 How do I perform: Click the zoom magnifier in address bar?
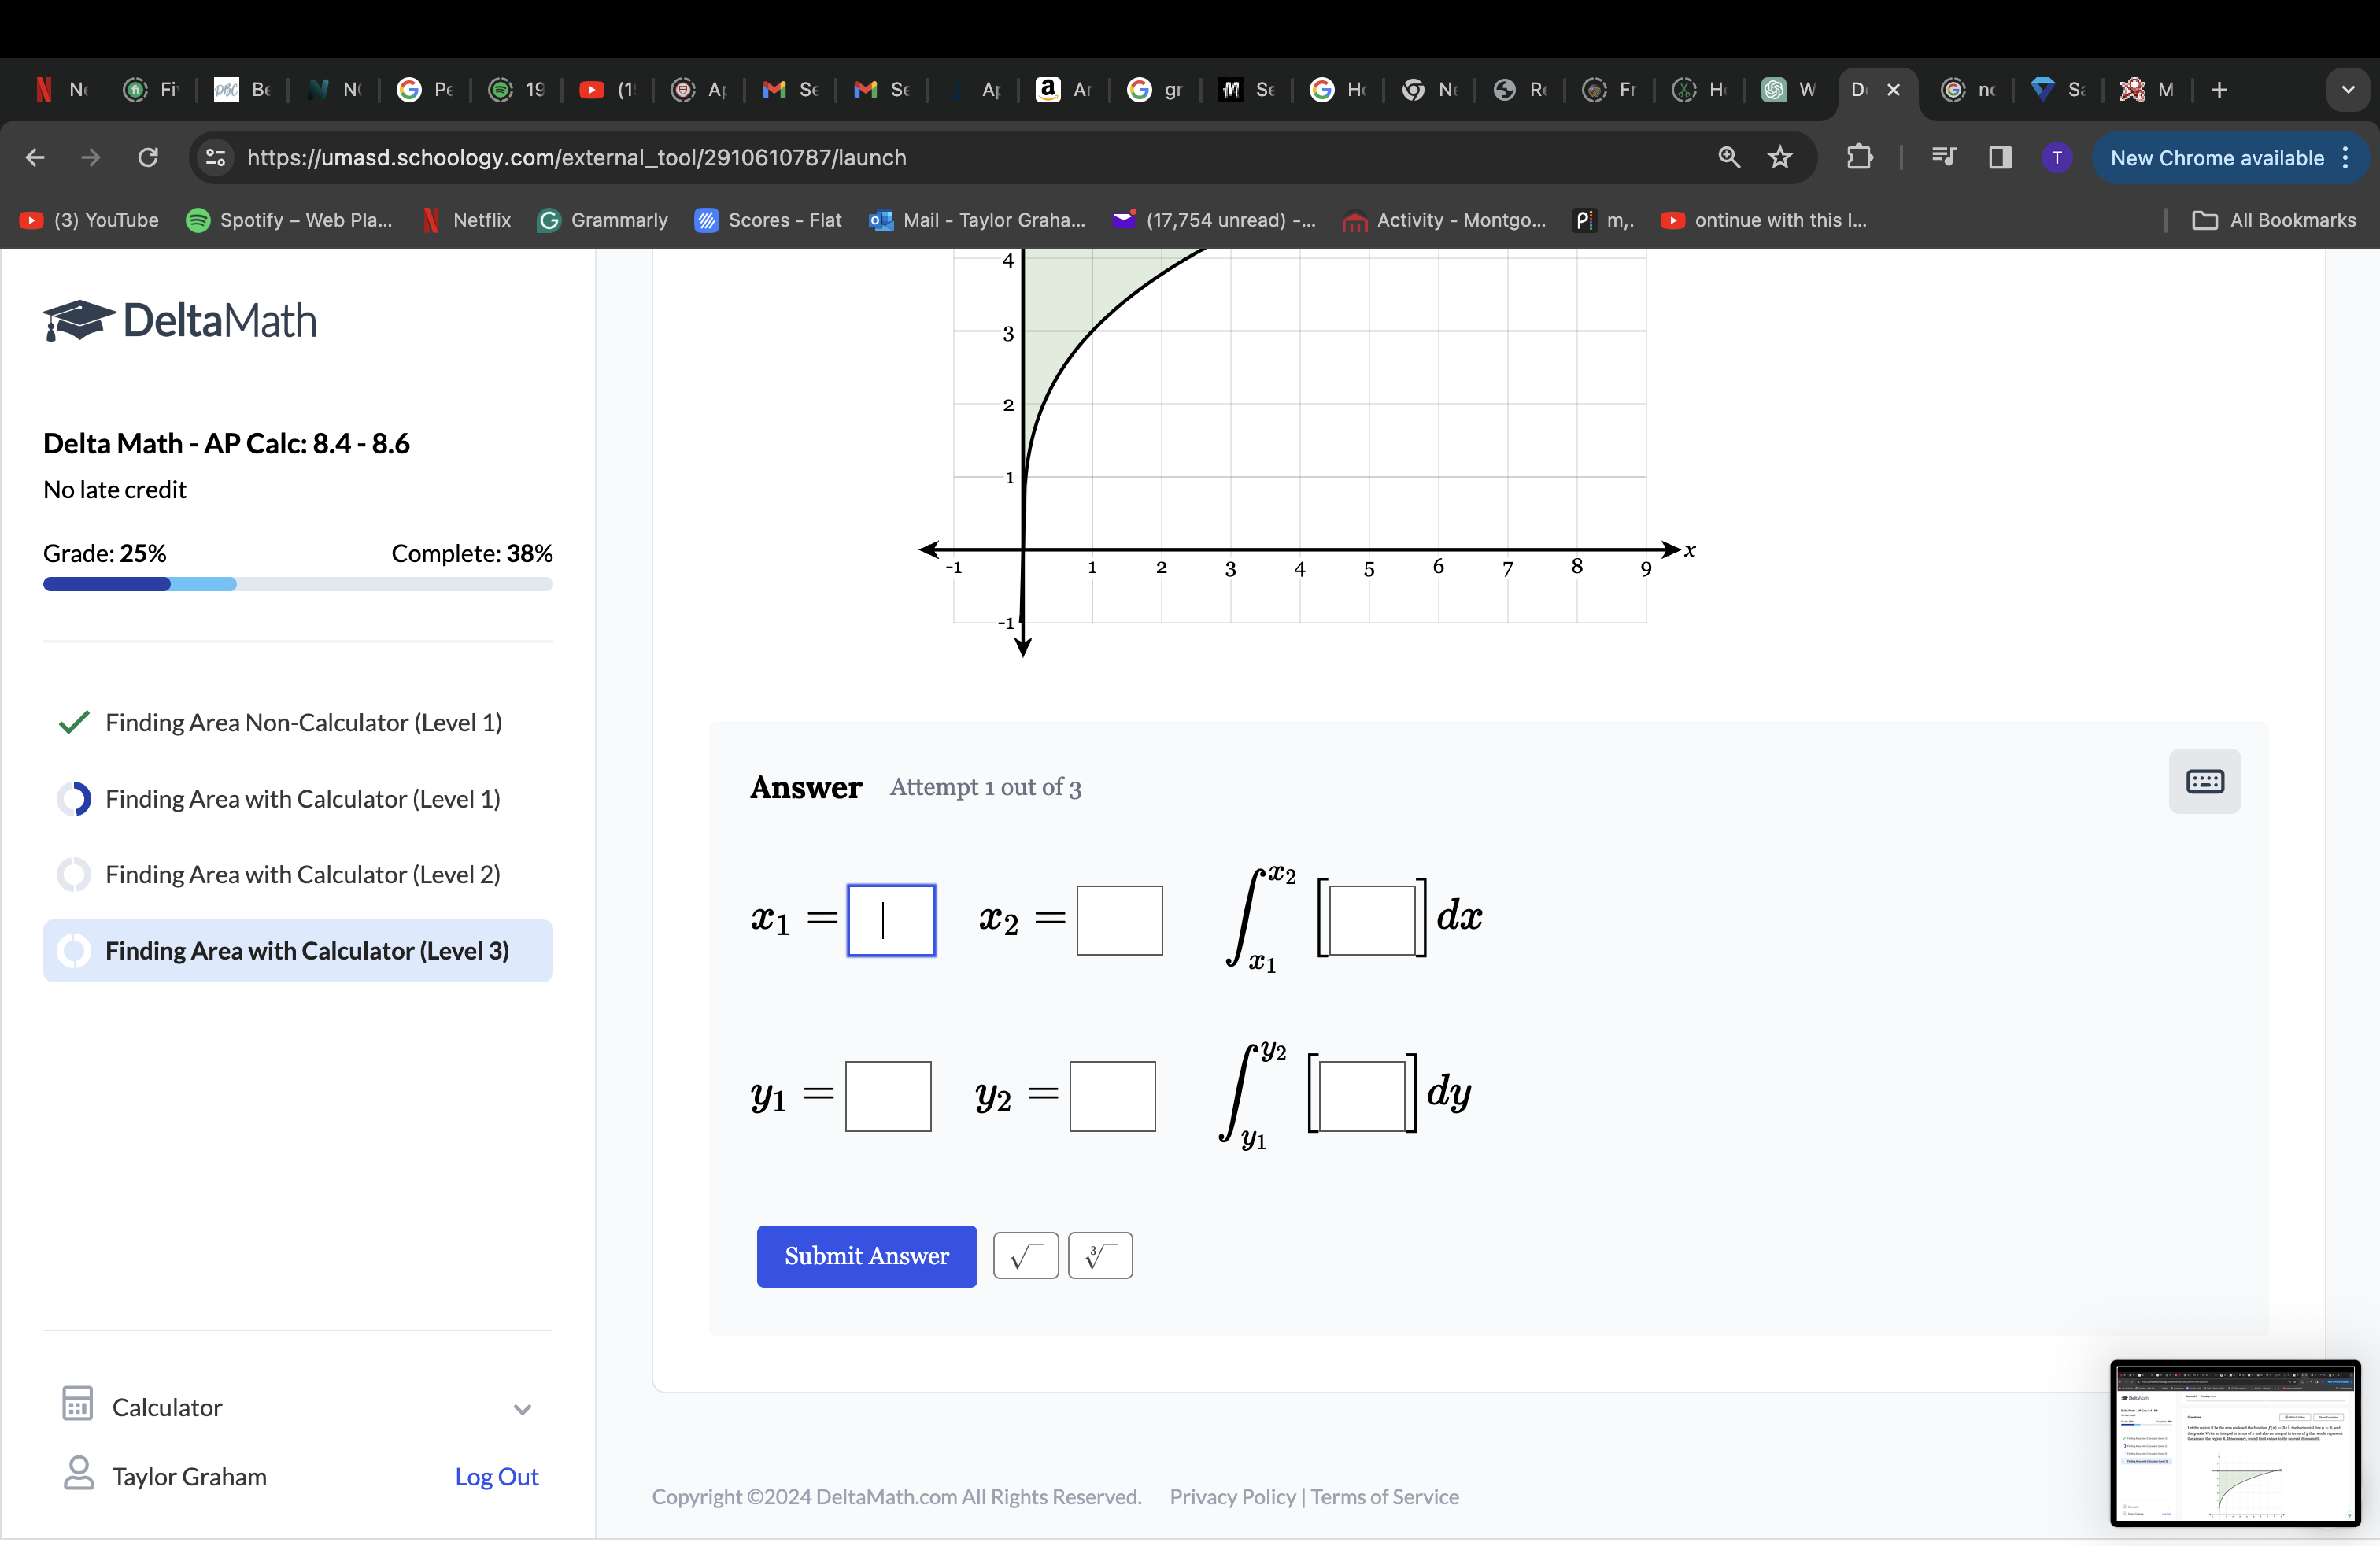[x=1729, y=157]
